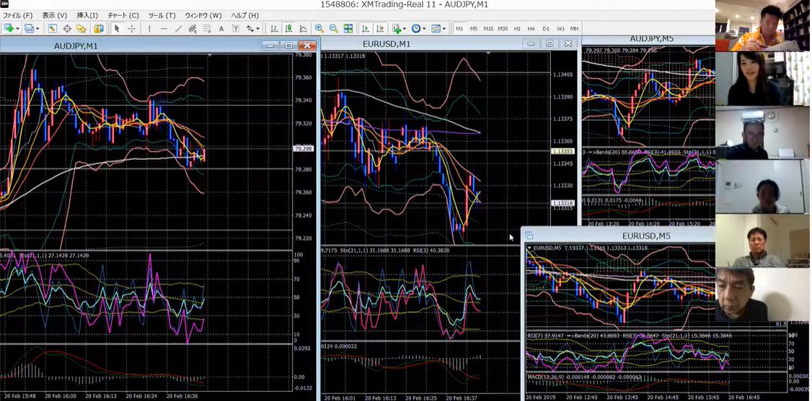
Task: Click the Indicators list icon
Action: (x=397, y=28)
